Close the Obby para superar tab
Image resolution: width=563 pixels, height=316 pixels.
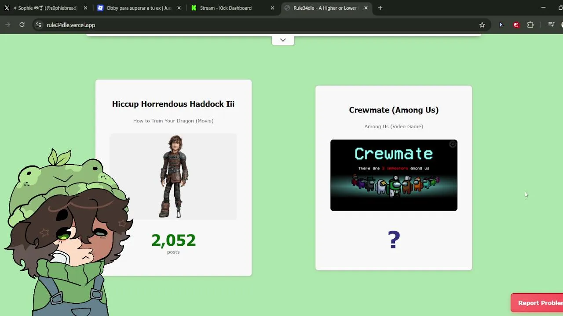[x=179, y=8]
